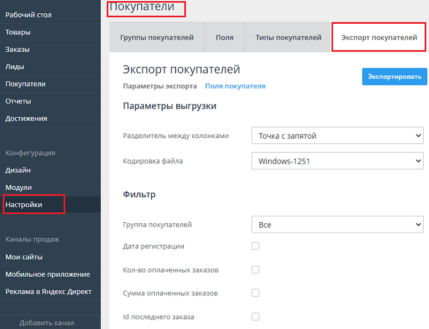The height and width of the screenshot is (329, 429).
Task: Select the Типы покупателей tab
Action: [x=288, y=38]
